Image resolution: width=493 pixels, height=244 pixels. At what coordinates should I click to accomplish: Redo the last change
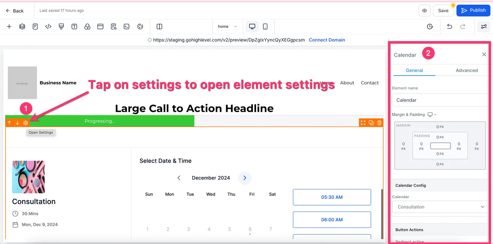pos(463,26)
